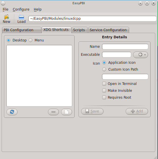Viewport: 158px width, 159px height.
Task: Switch to PBI Configuration tab
Action: pos(22,30)
